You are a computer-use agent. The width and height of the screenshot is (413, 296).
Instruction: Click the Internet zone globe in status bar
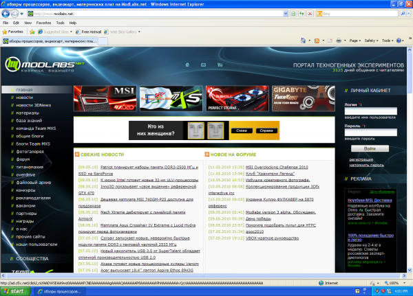tap(321, 283)
